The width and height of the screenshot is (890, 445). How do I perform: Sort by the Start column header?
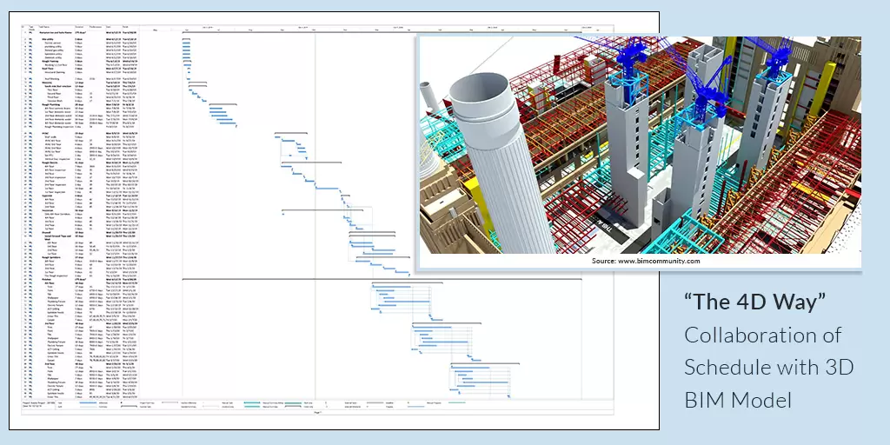110,28
